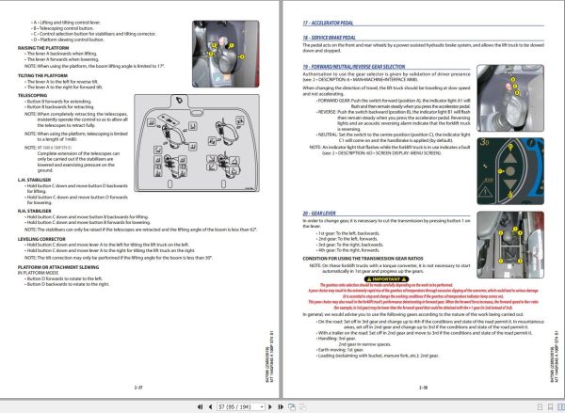This screenshot has width=565, height=413.
Task: Click the page number field showing 57 (95 / 194)
Action: (x=241, y=406)
